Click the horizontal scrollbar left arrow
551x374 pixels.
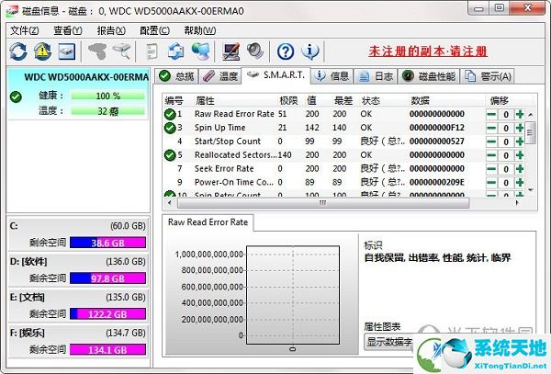(x=170, y=203)
